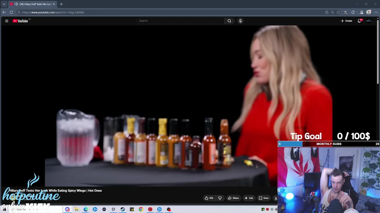
Task: Click the download video icon
Action: coord(276,198)
